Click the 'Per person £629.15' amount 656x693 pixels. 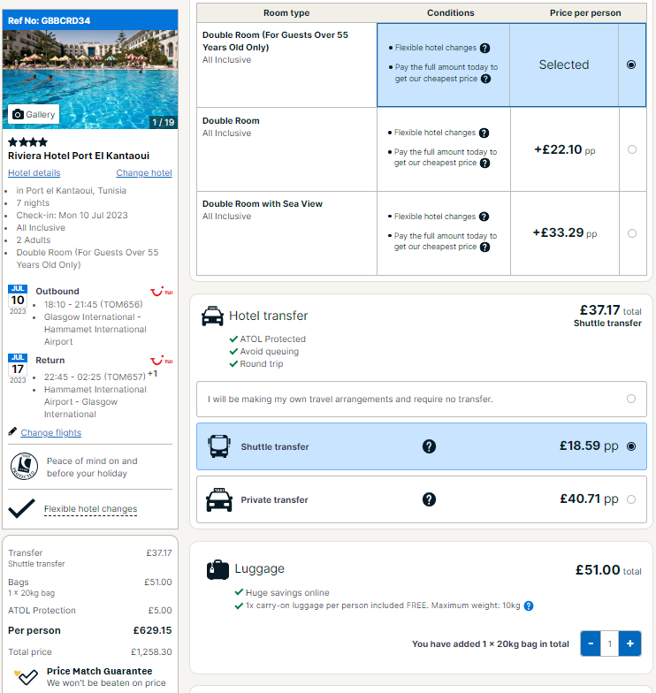152,631
